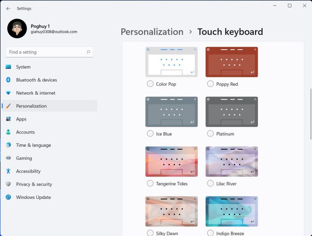312x236 pixels.
Task: Select the Indigo Breeze radio button
Action: [210, 233]
